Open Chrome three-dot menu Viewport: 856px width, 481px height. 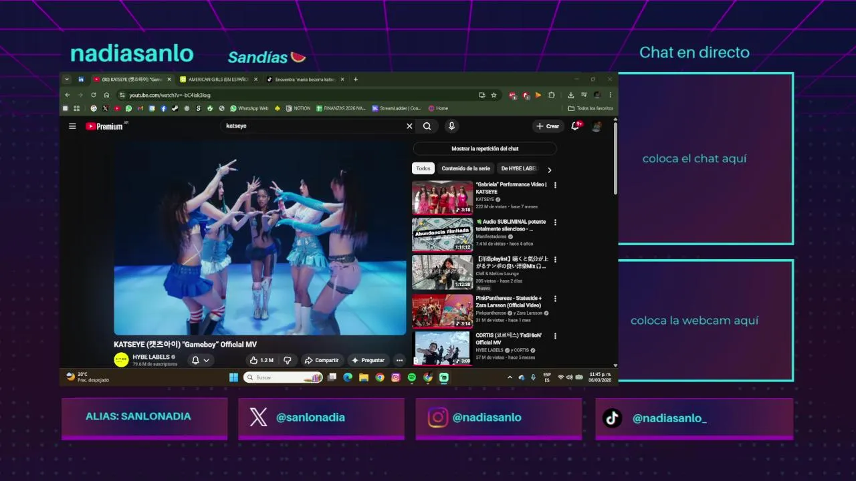[x=610, y=95]
